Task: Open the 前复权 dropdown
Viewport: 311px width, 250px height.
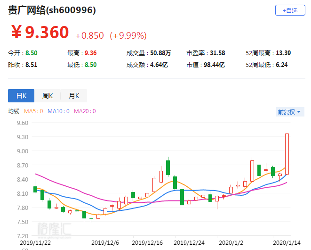Action: click(x=290, y=112)
